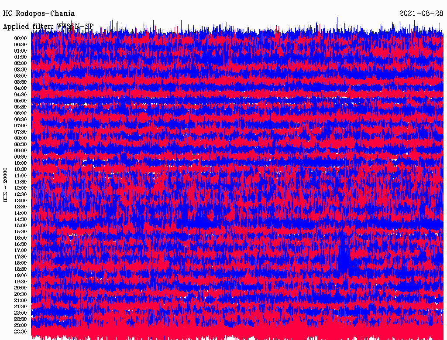Click the Applied filter WWSSN-SP text
The height and width of the screenshot is (340, 447).
[48, 26]
